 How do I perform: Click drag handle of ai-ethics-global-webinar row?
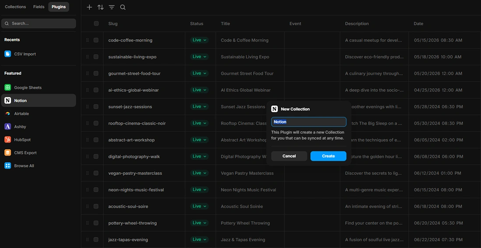[88, 90]
